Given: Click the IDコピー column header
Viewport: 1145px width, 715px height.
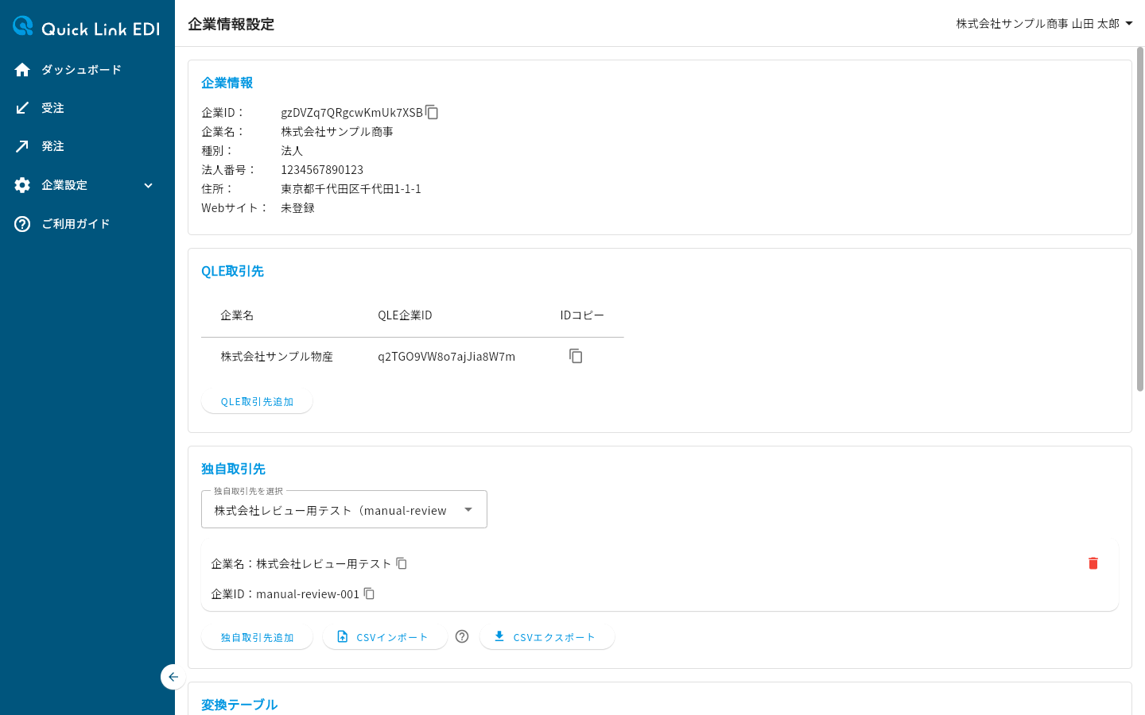Looking at the screenshot, I should click(x=582, y=315).
